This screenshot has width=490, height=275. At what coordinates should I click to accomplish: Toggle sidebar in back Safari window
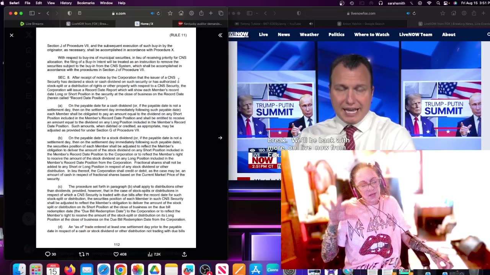(x=249, y=13)
